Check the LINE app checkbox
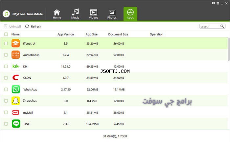Image resolution: width=230 pixels, height=142 pixels. tap(6, 124)
